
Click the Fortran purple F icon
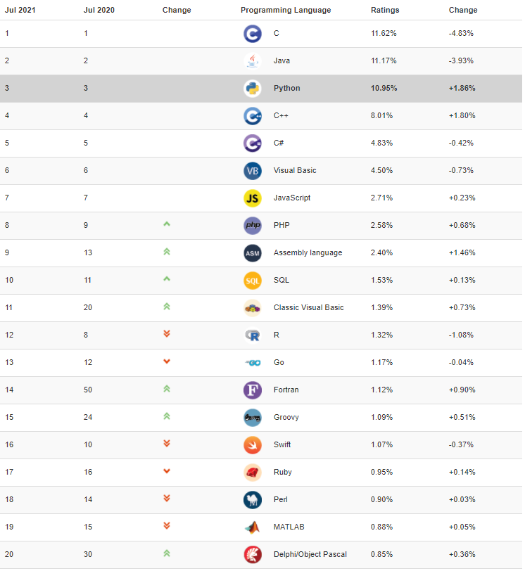[253, 390]
